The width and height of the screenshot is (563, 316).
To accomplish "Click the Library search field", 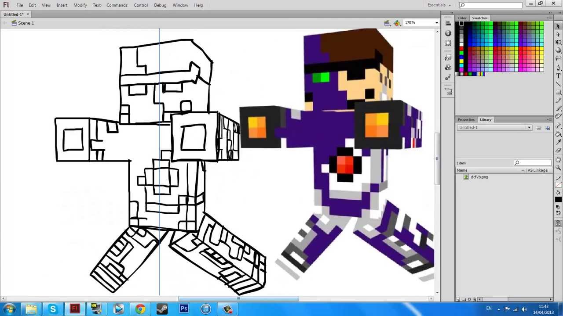I will tap(533, 163).
